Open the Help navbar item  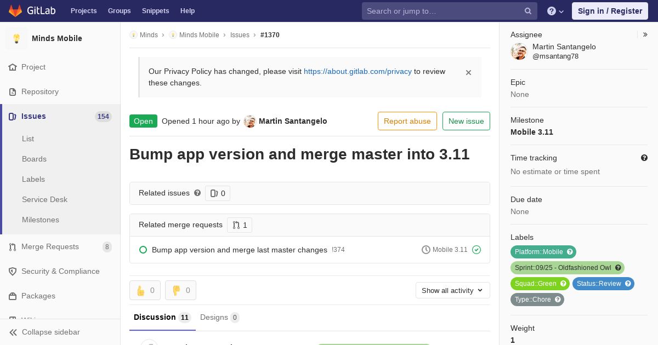click(x=188, y=11)
